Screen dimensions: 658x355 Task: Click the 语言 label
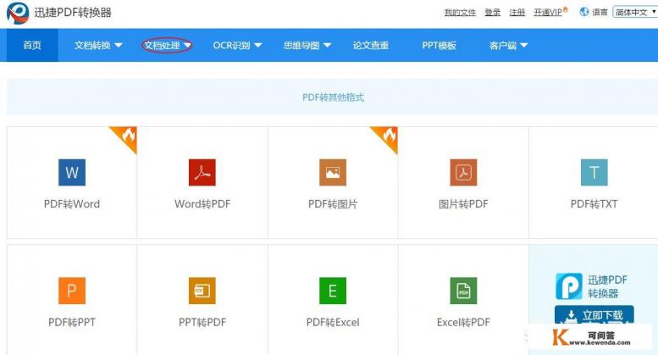pyautogui.click(x=600, y=13)
